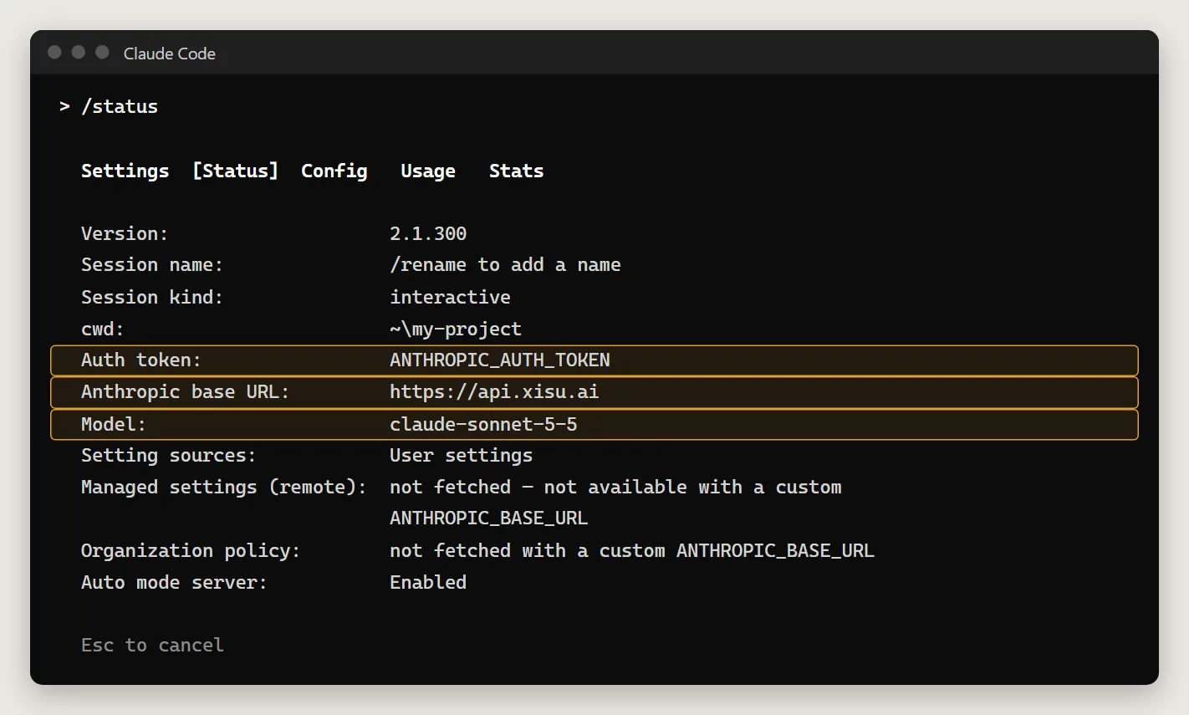Image resolution: width=1189 pixels, height=715 pixels.
Task: Switch to the Settings tab
Action: (125, 171)
